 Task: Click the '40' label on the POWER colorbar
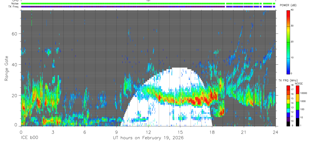[292, 10]
